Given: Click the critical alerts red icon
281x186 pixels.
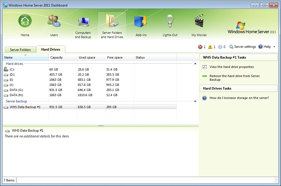Looking at the screenshot, I should pyautogui.click(x=200, y=47).
